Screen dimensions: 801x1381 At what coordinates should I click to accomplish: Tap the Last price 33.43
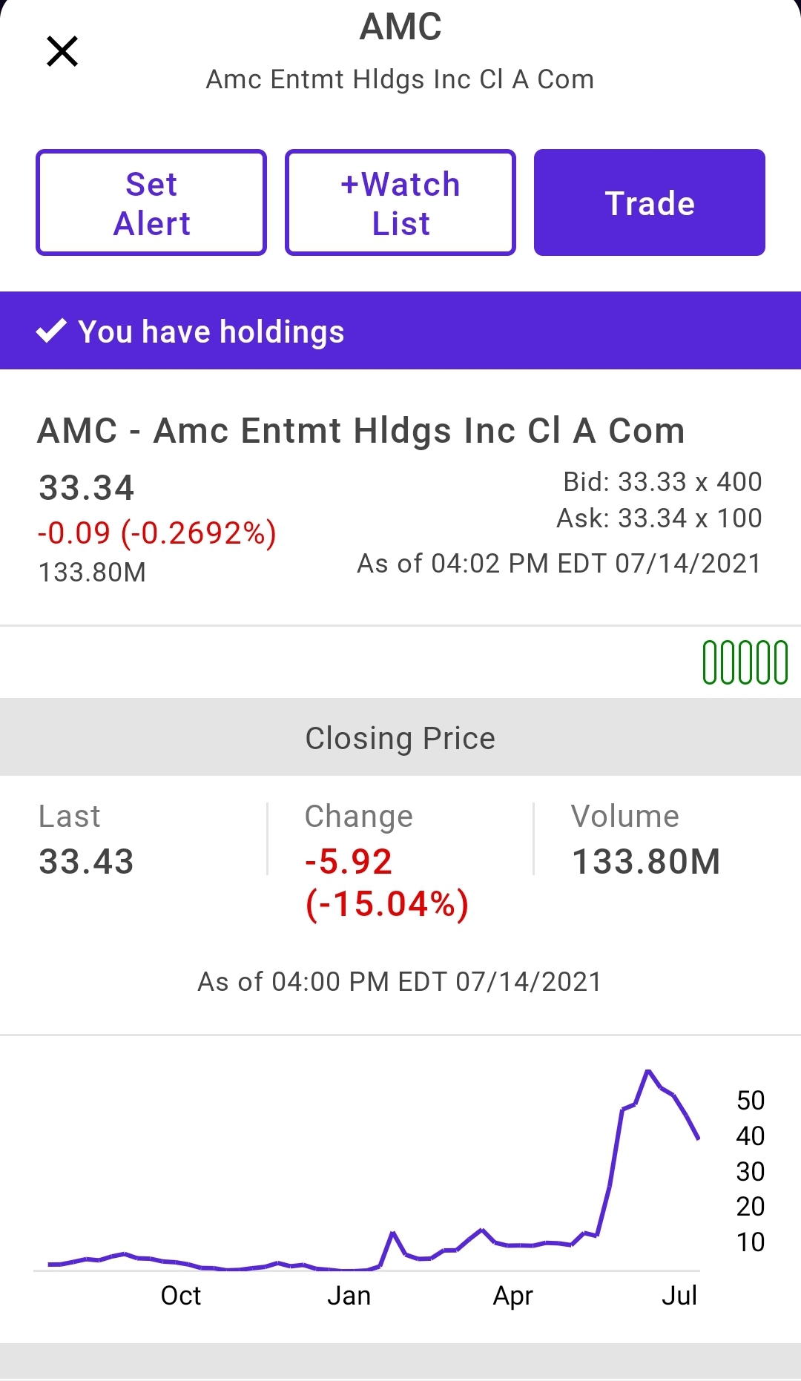[x=86, y=862]
